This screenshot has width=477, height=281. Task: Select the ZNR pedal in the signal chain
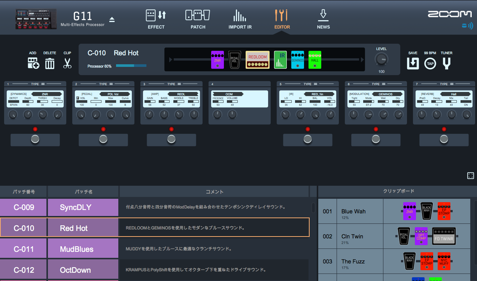pos(217,60)
